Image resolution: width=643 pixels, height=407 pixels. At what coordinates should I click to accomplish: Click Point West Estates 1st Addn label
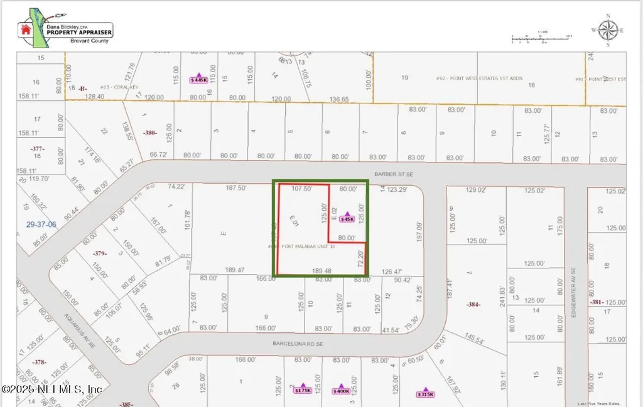(479, 78)
